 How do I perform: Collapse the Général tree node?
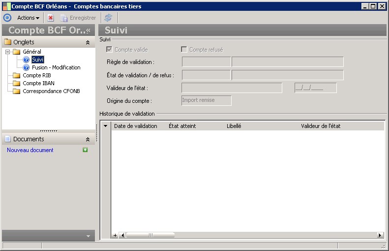[x=8, y=52]
